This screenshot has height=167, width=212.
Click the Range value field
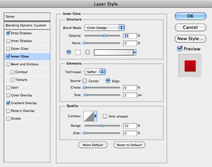click(130, 126)
